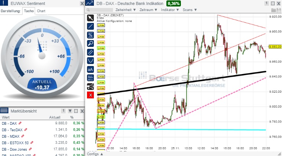This screenshot has width=282, height=156.
Task: Open the DB - ESTOXX 50 row
Action: (42, 143)
